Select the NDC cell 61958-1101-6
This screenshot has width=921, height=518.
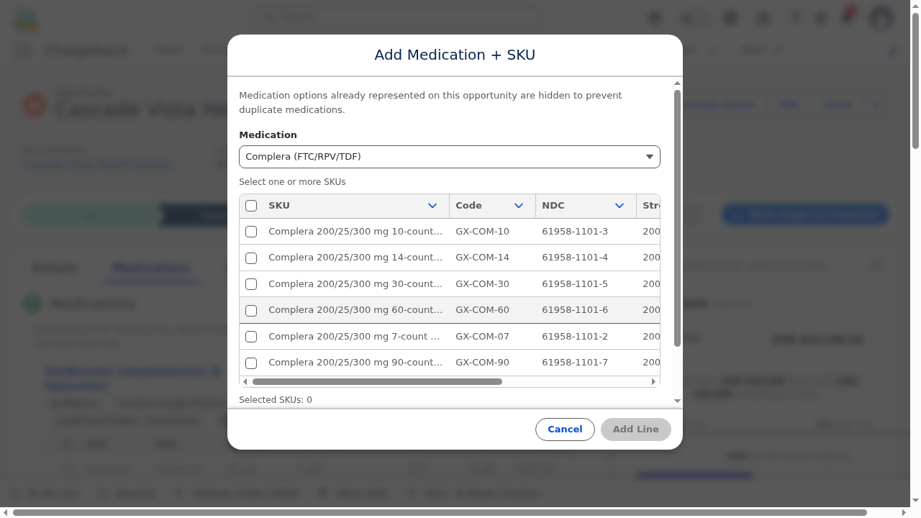[575, 310]
